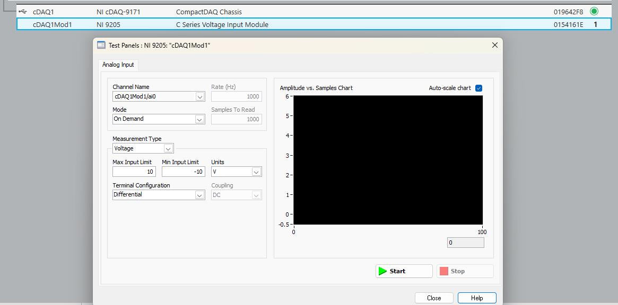Click the green Start arrow icon
The height and width of the screenshot is (305, 618).
coord(382,271)
